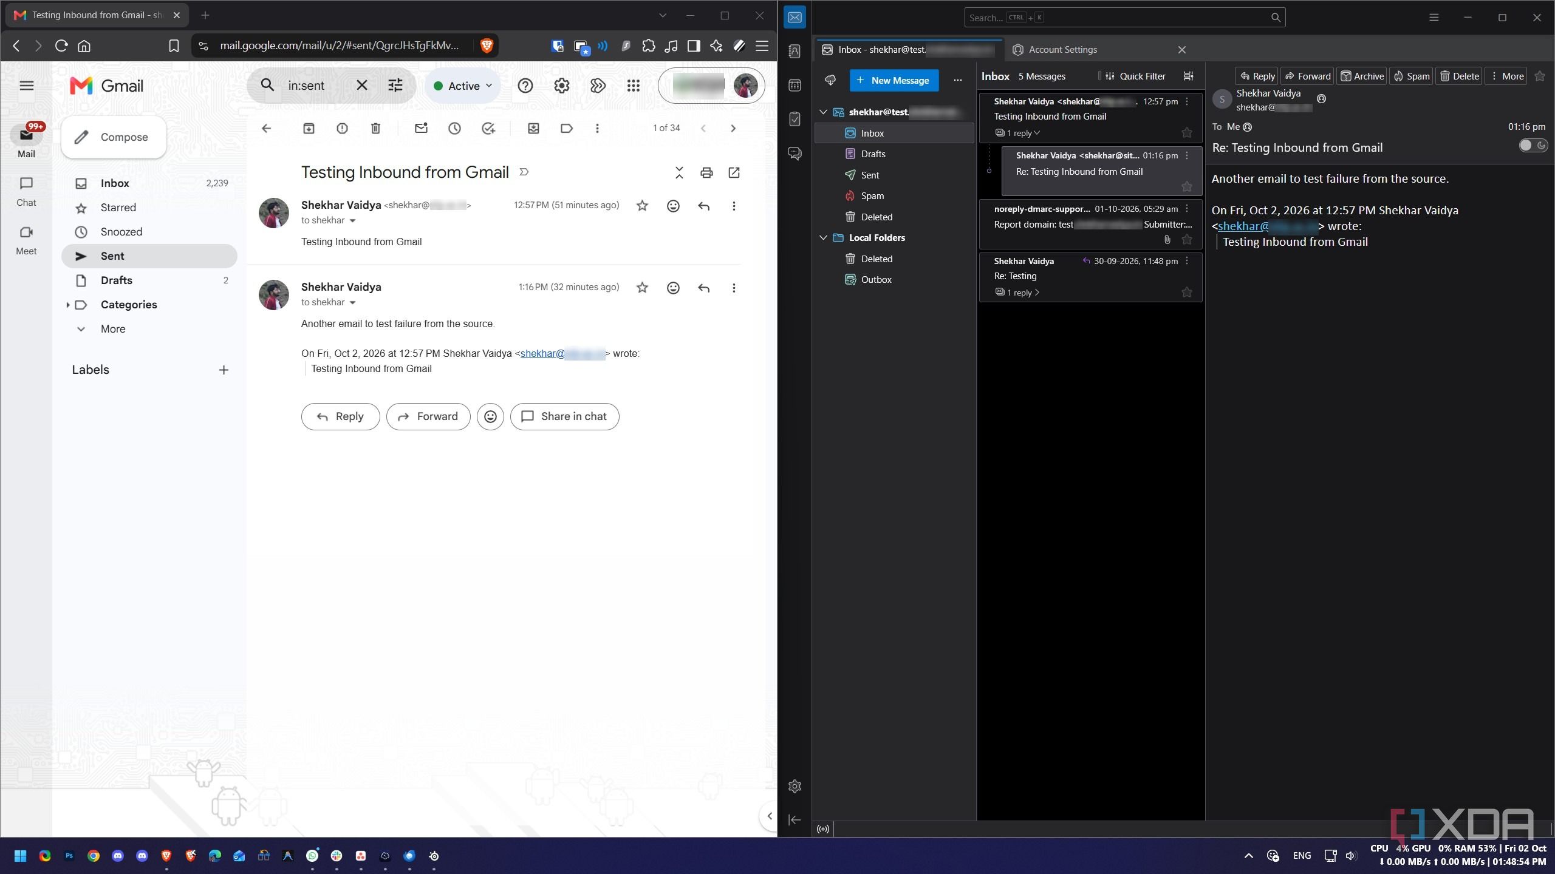The height and width of the screenshot is (874, 1555).
Task: Open the Windows Start menu
Action: pyautogui.click(x=20, y=856)
